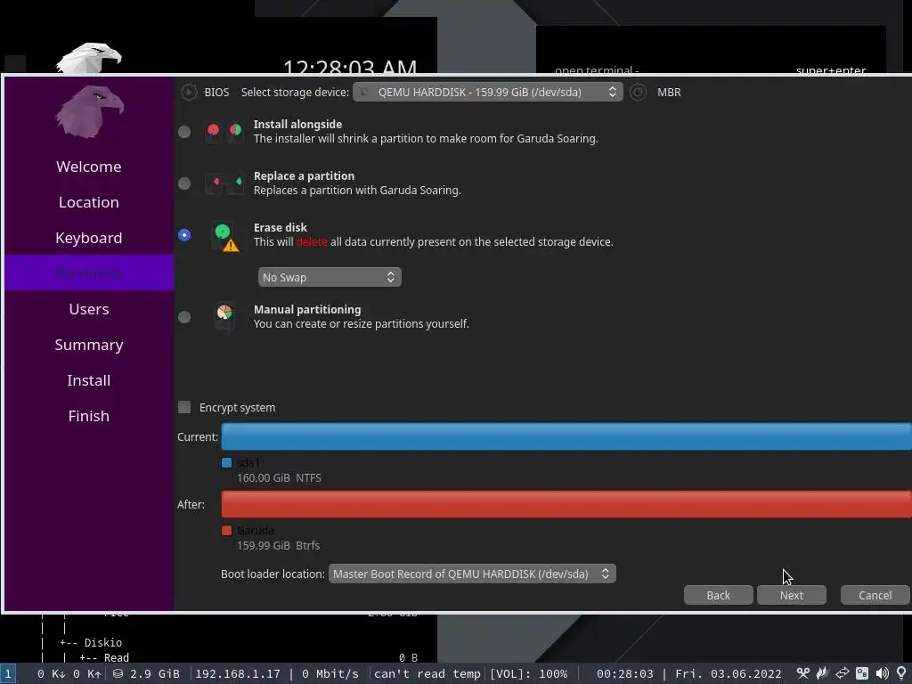Screen dimensions: 912x684
Task: Click the BIOS firmware type icon
Action: click(x=189, y=92)
